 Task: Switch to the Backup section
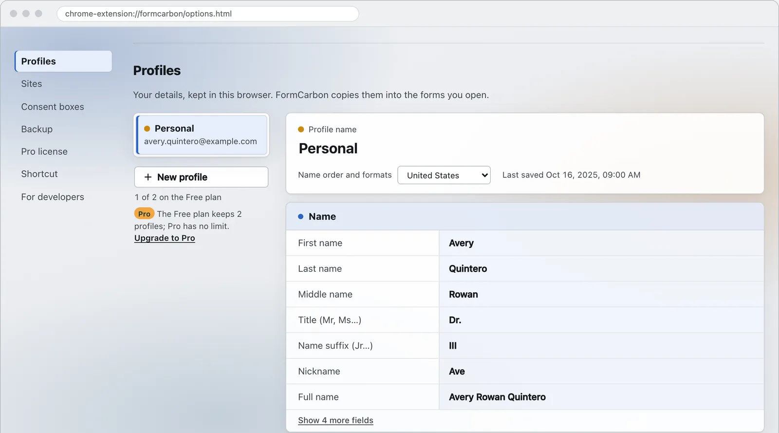[37, 129]
